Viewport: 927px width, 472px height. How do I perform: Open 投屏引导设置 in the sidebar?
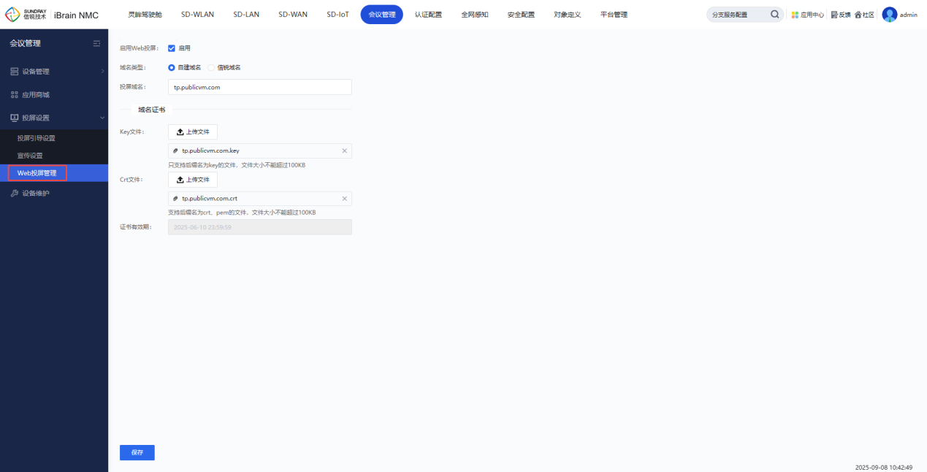[37, 138]
